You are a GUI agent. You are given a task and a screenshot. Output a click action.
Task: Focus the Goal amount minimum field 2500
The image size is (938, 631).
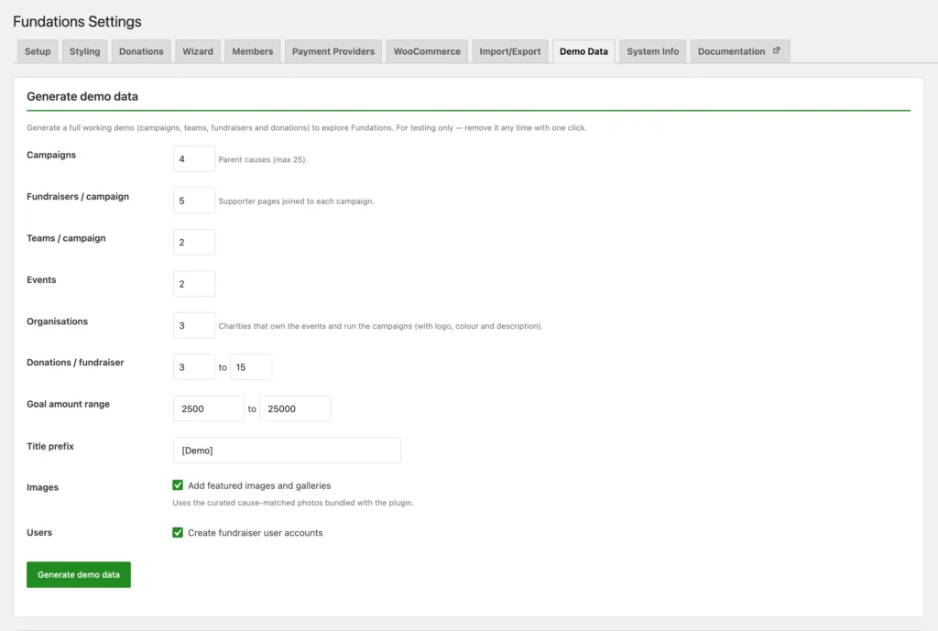[209, 408]
